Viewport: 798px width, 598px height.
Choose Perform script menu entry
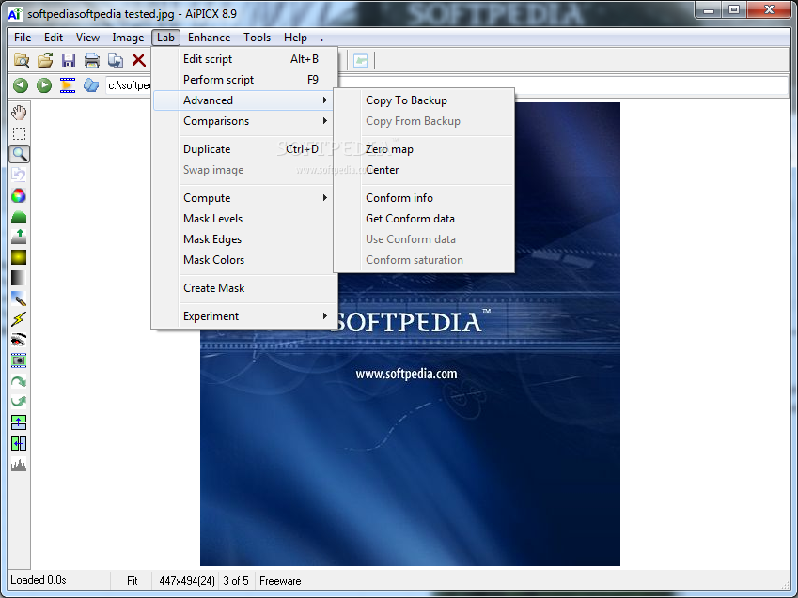[243, 80]
